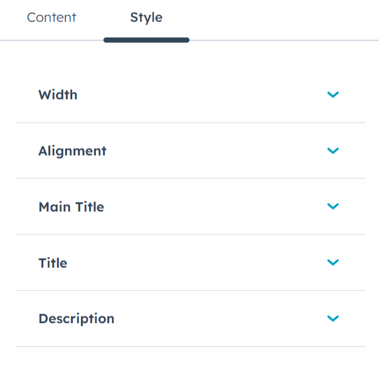The height and width of the screenshot is (365, 379).
Task: Click the chevron icon beside Main Title
Action: point(333,207)
